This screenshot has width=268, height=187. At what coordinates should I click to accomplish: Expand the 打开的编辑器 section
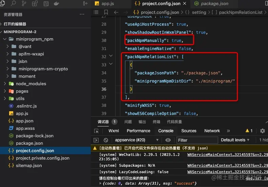pyautogui.click(x=1, y=24)
